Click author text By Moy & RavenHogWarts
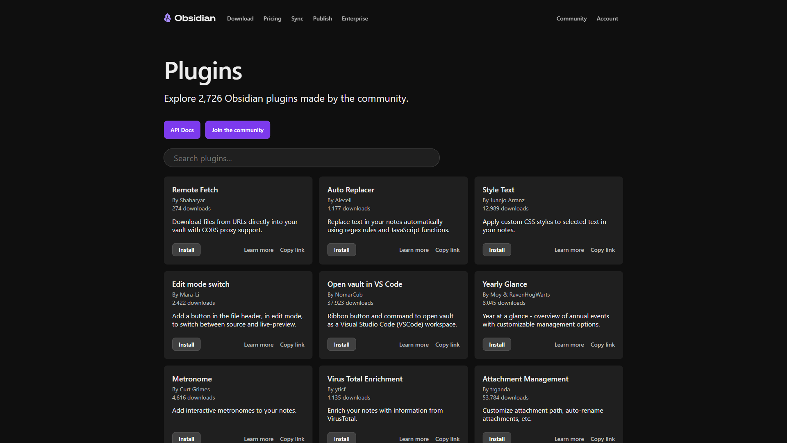Image resolution: width=787 pixels, height=443 pixels. (516, 295)
